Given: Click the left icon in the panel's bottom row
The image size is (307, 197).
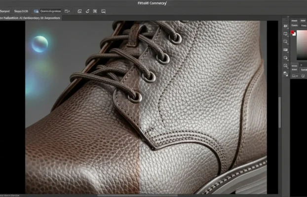Looking at the screenshot, I should [294, 76].
